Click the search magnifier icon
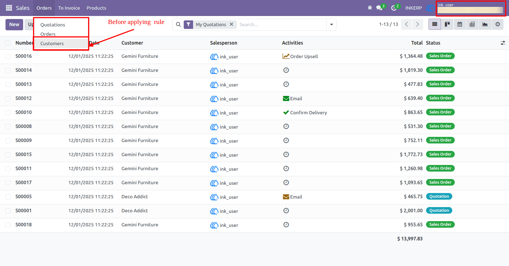 coord(178,25)
